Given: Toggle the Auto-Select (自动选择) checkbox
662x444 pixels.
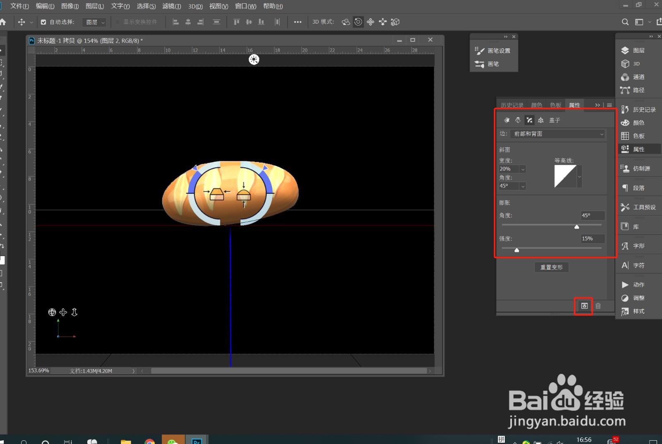Looking at the screenshot, I should click(x=43, y=22).
